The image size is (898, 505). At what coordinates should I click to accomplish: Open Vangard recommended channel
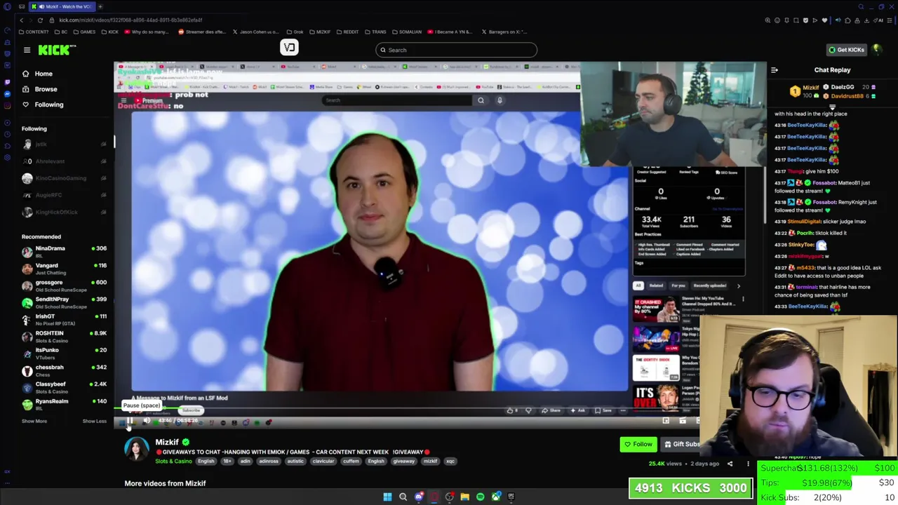(x=65, y=269)
